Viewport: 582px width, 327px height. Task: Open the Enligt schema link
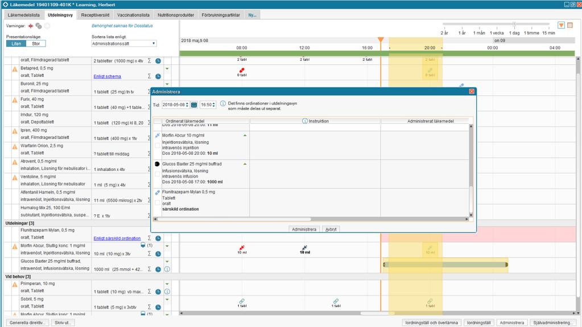(x=108, y=76)
